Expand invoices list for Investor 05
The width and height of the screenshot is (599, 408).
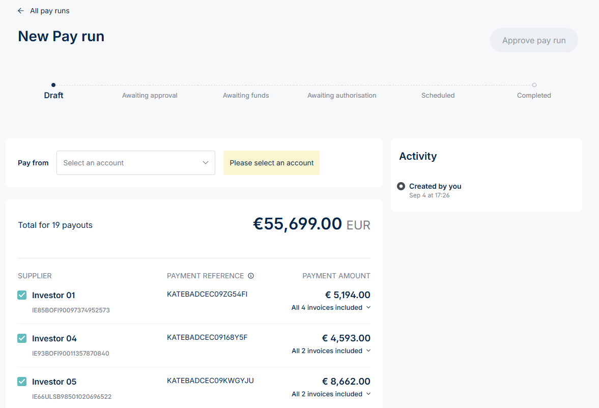(x=331, y=394)
